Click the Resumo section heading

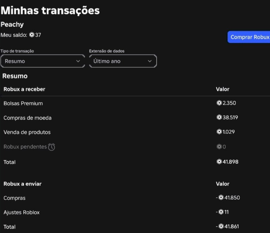tap(15, 76)
